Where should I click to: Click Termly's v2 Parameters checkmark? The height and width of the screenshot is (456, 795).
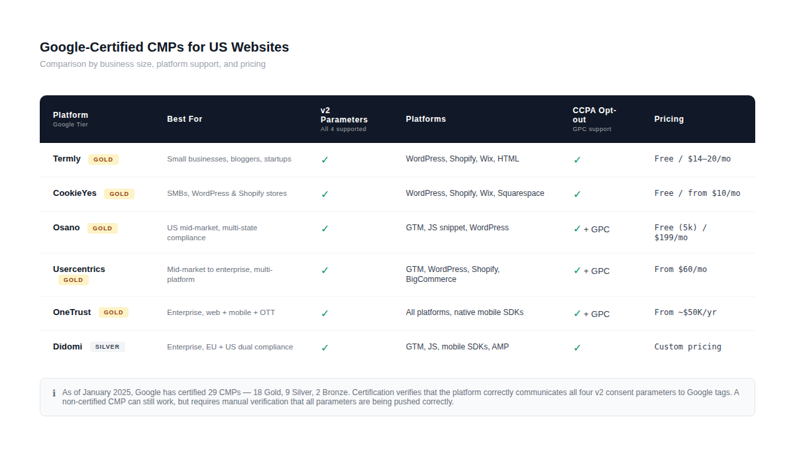click(325, 160)
